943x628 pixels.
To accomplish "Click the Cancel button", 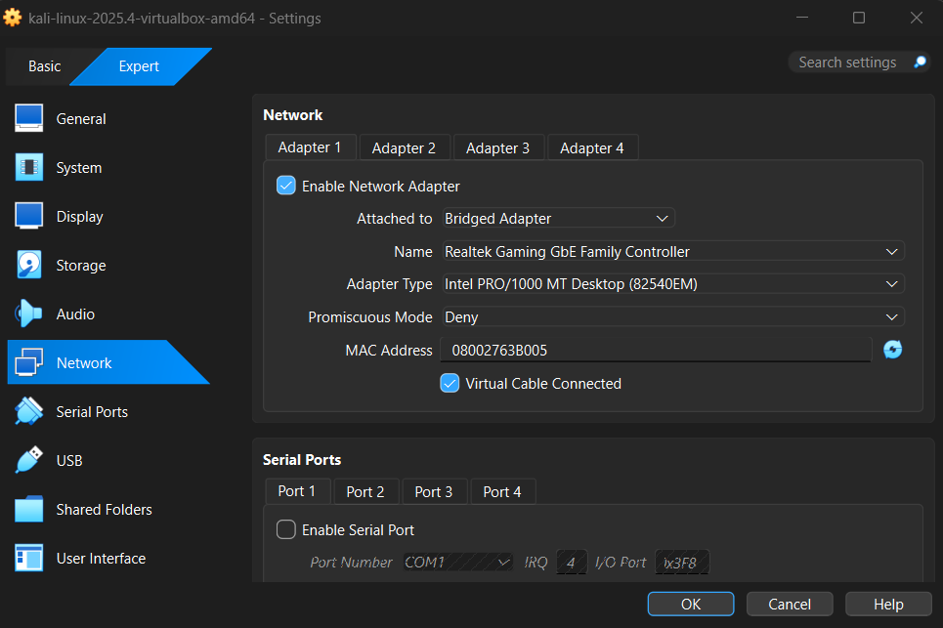I will (790, 604).
